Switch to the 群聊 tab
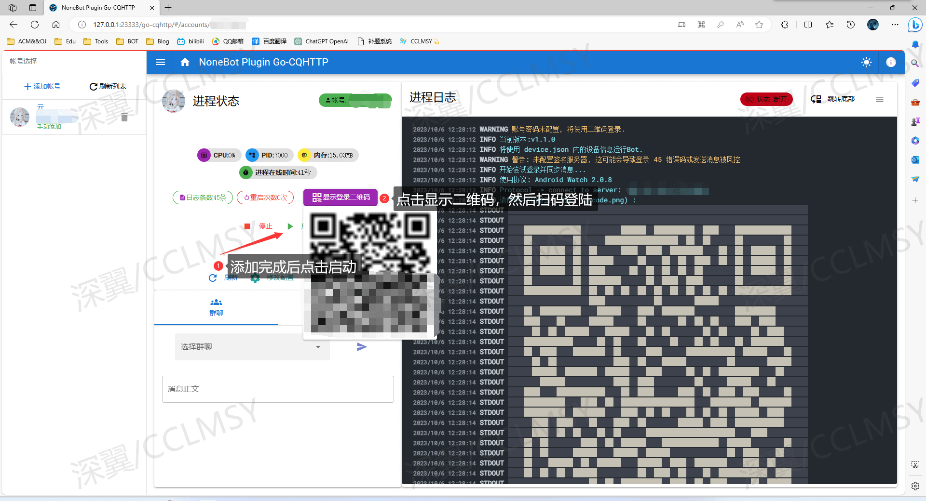Image resolution: width=926 pixels, height=501 pixels. point(216,307)
